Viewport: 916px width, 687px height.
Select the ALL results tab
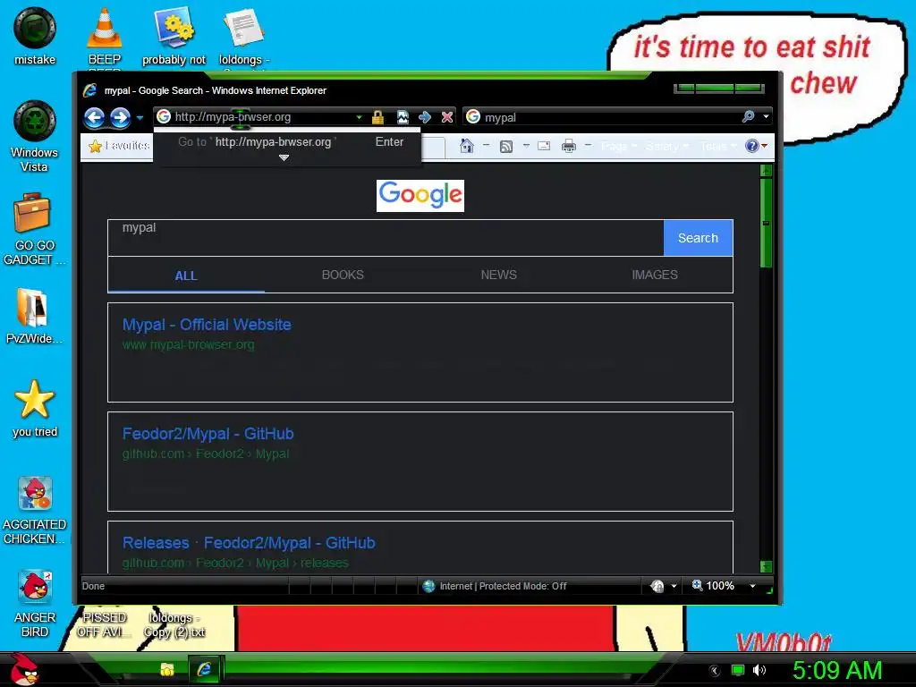(186, 276)
